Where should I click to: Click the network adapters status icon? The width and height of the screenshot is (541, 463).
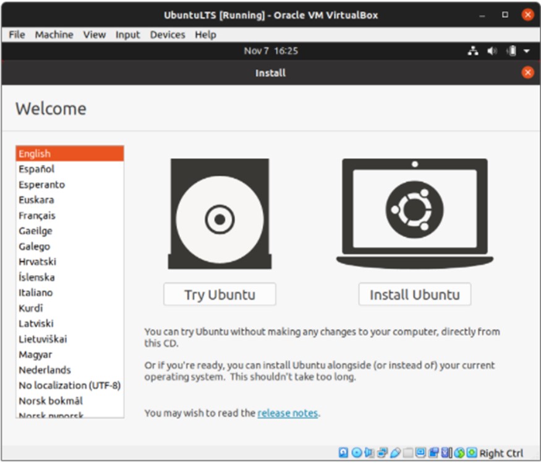pos(382,452)
